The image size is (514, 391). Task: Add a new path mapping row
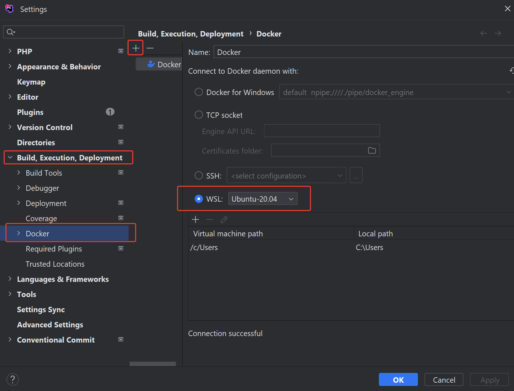click(x=195, y=219)
